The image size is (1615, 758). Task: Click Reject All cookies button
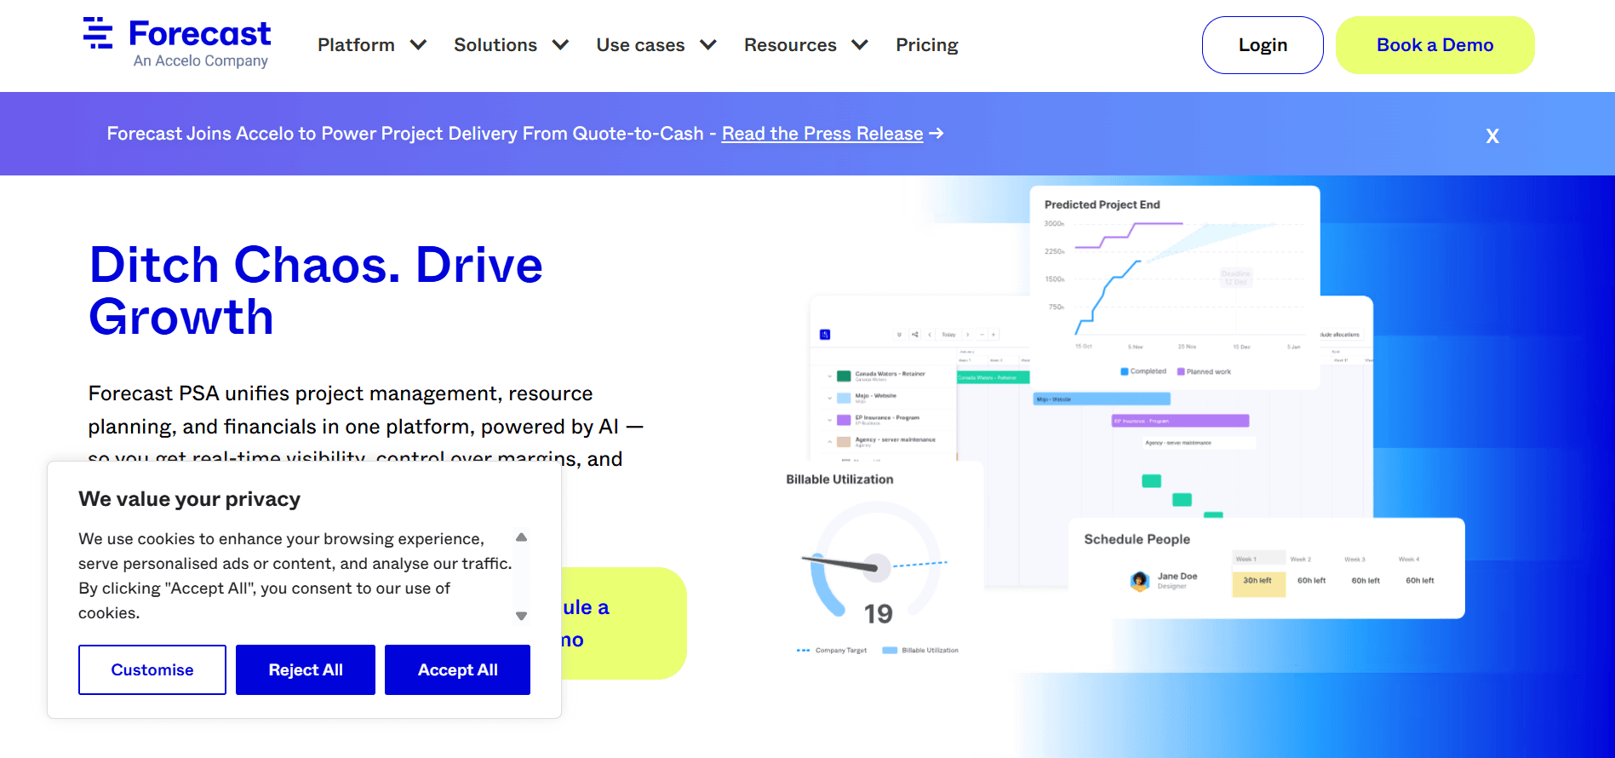coord(306,669)
